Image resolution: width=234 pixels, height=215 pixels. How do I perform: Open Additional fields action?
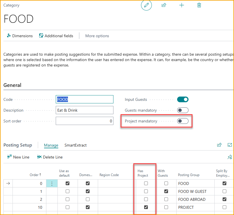[56, 36]
